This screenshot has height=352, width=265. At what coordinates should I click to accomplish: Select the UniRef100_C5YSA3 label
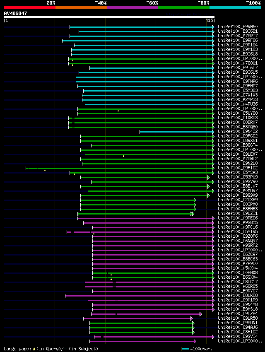point(238,172)
